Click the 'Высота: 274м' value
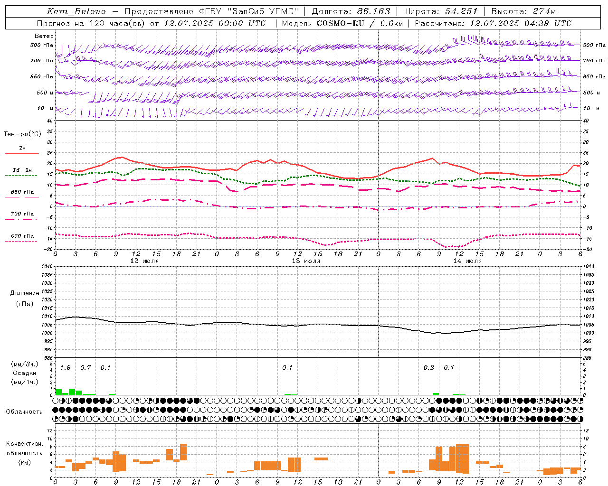608x486 pixels. coord(523,11)
